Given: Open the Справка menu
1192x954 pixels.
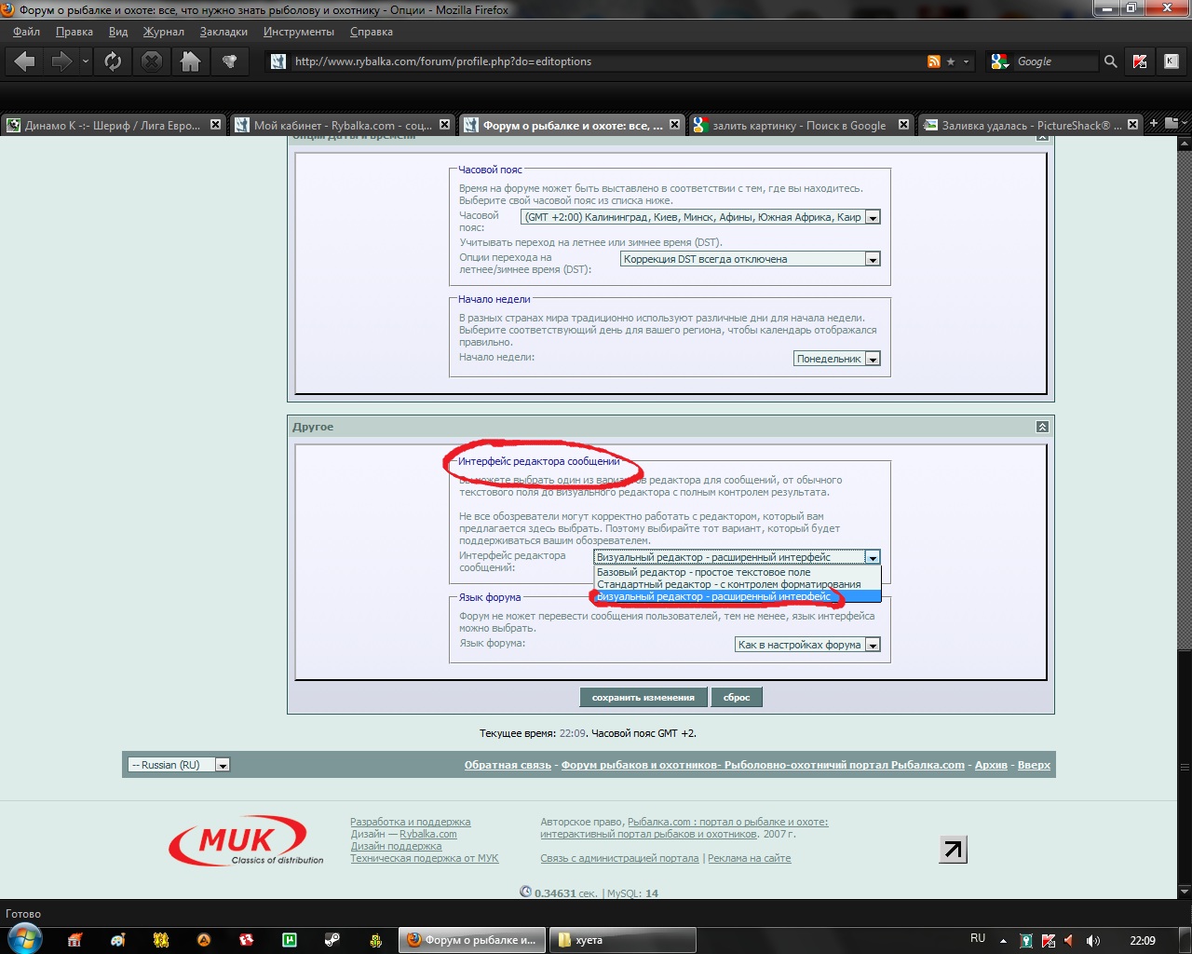Looking at the screenshot, I should (x=372, y=32).
